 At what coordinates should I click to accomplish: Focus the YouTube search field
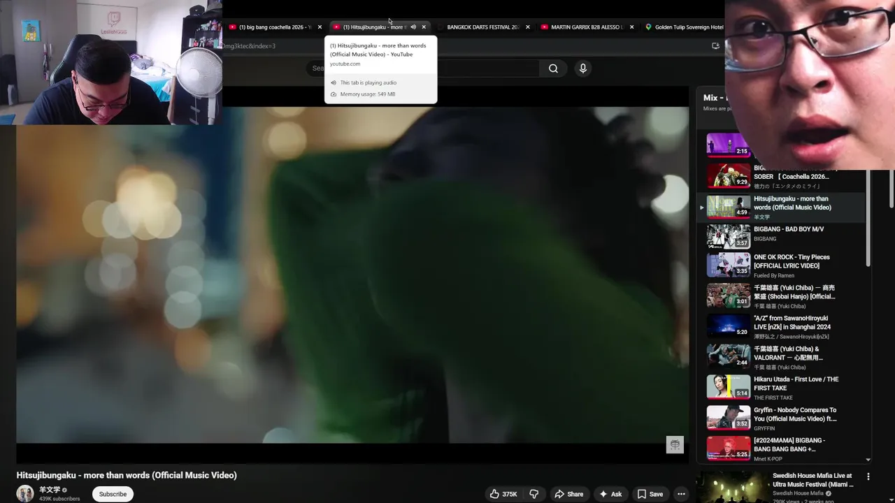click(x=423, y=68)
